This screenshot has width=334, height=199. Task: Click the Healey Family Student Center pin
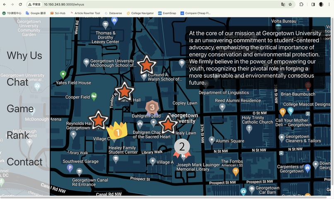click(116, 159)
